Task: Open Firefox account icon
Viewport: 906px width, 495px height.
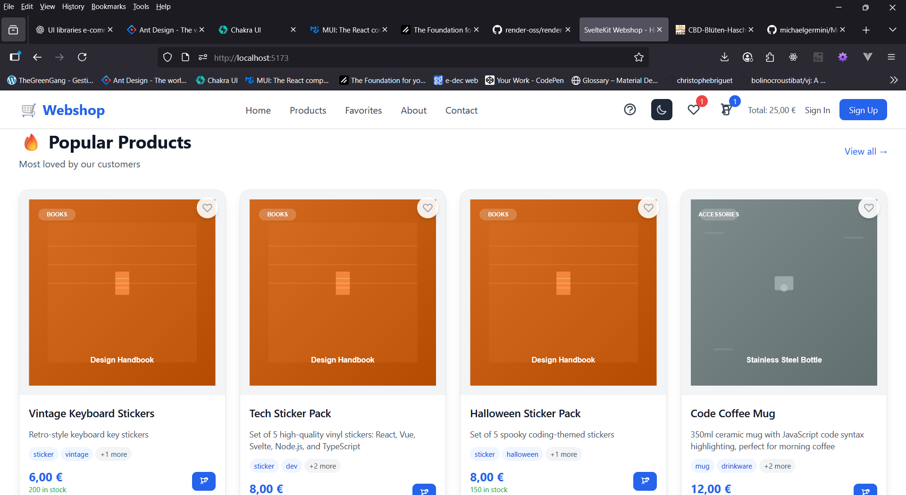Action: click(747, 57)
